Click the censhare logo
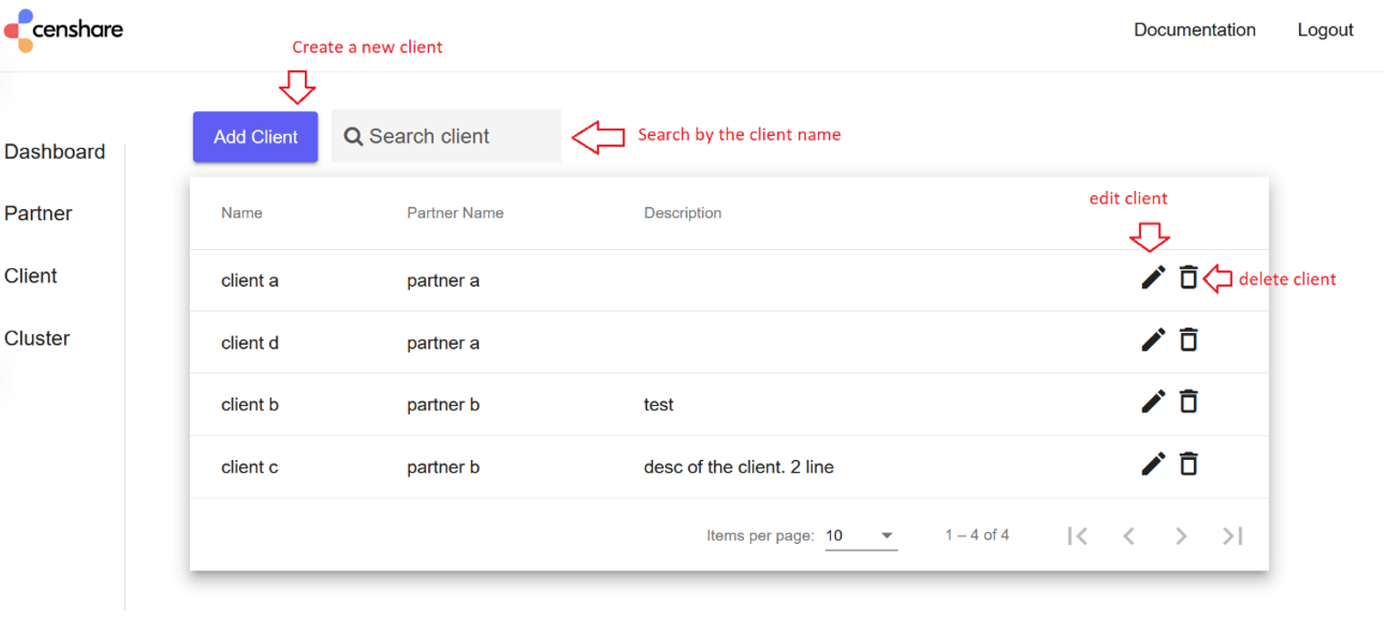 tap(63, 30)
